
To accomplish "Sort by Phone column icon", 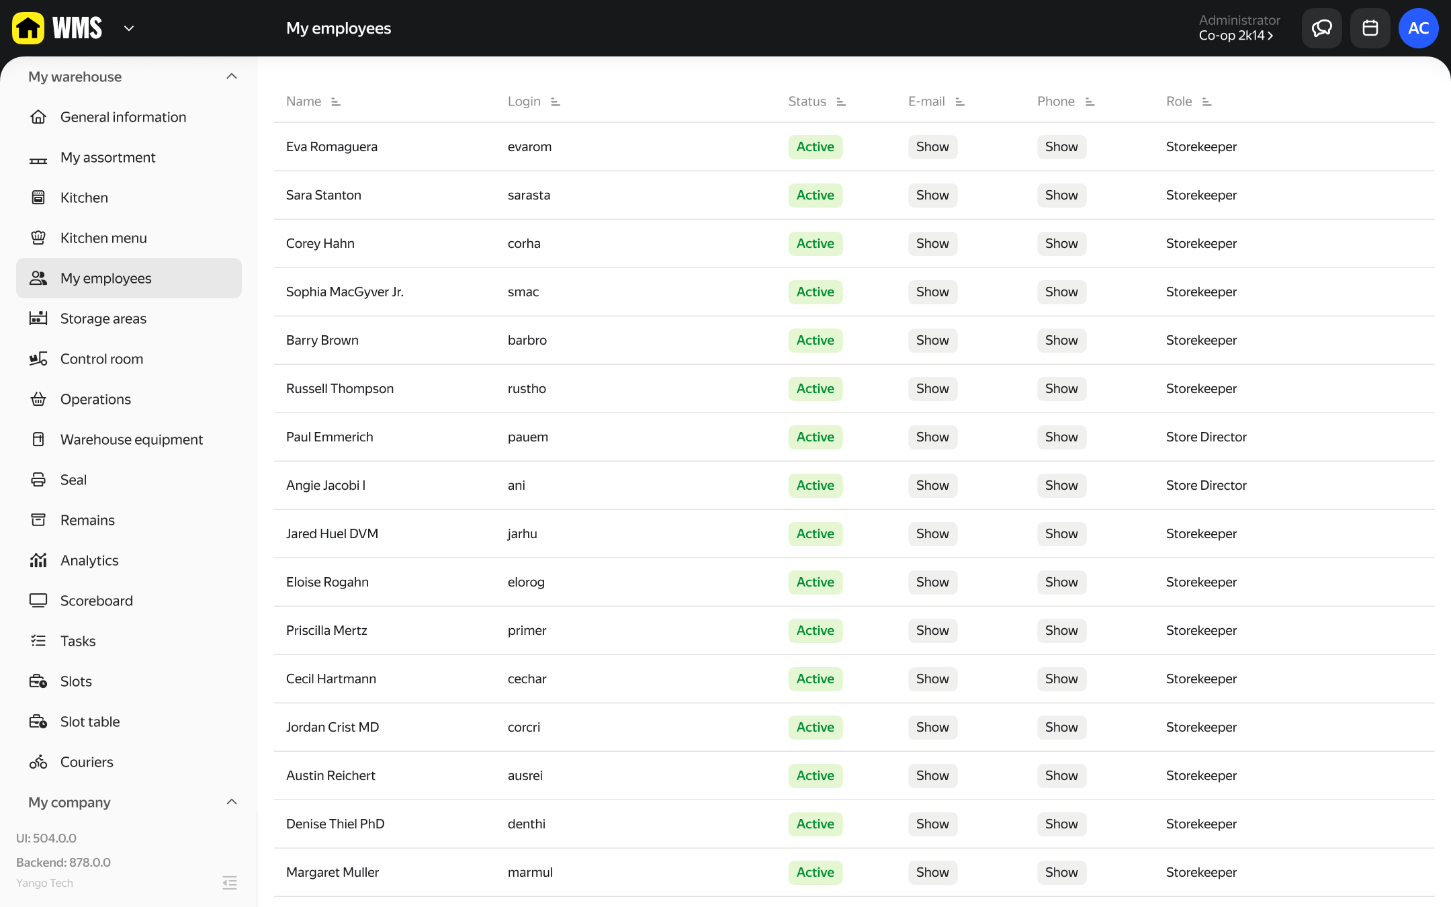I will pyautogui.click(x=1090, y=101).
